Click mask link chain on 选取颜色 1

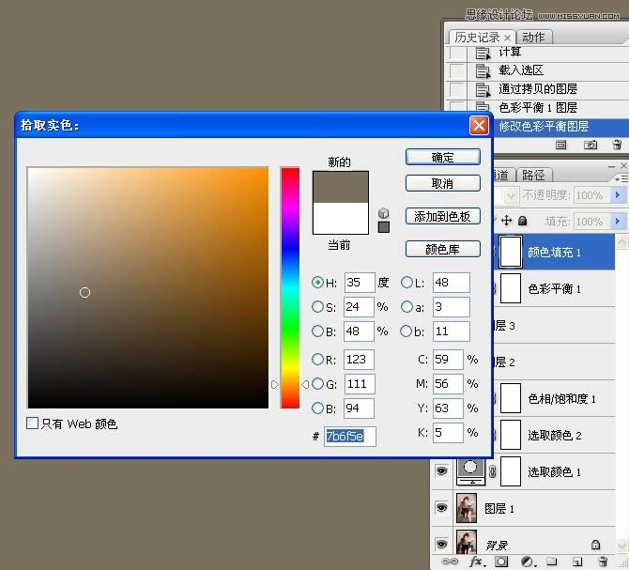coord(493,471)
